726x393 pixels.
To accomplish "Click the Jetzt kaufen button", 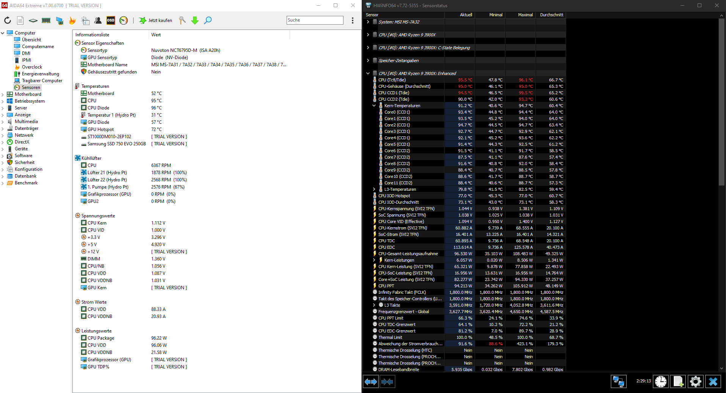I will pyautogui.click(x=155, y=20).
